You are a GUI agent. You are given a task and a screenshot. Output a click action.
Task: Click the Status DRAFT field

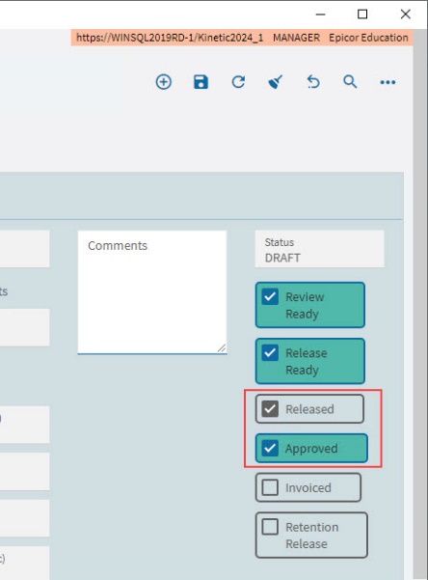[x=319, y=249]
